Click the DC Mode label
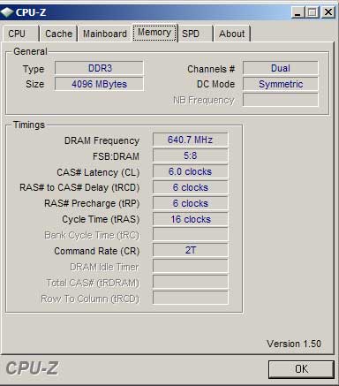Screen dimensions: 339x386 [x=215, y=84]
